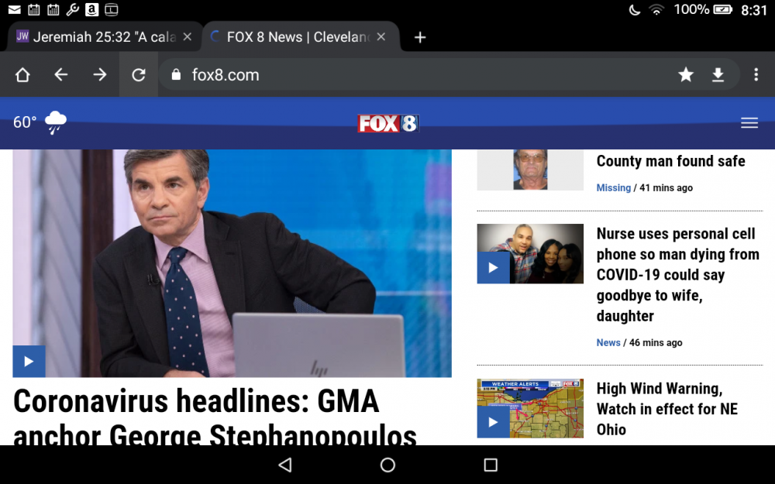
Task: Close the Jeremiah 25:32 tab
Action: tap(188, 36)
